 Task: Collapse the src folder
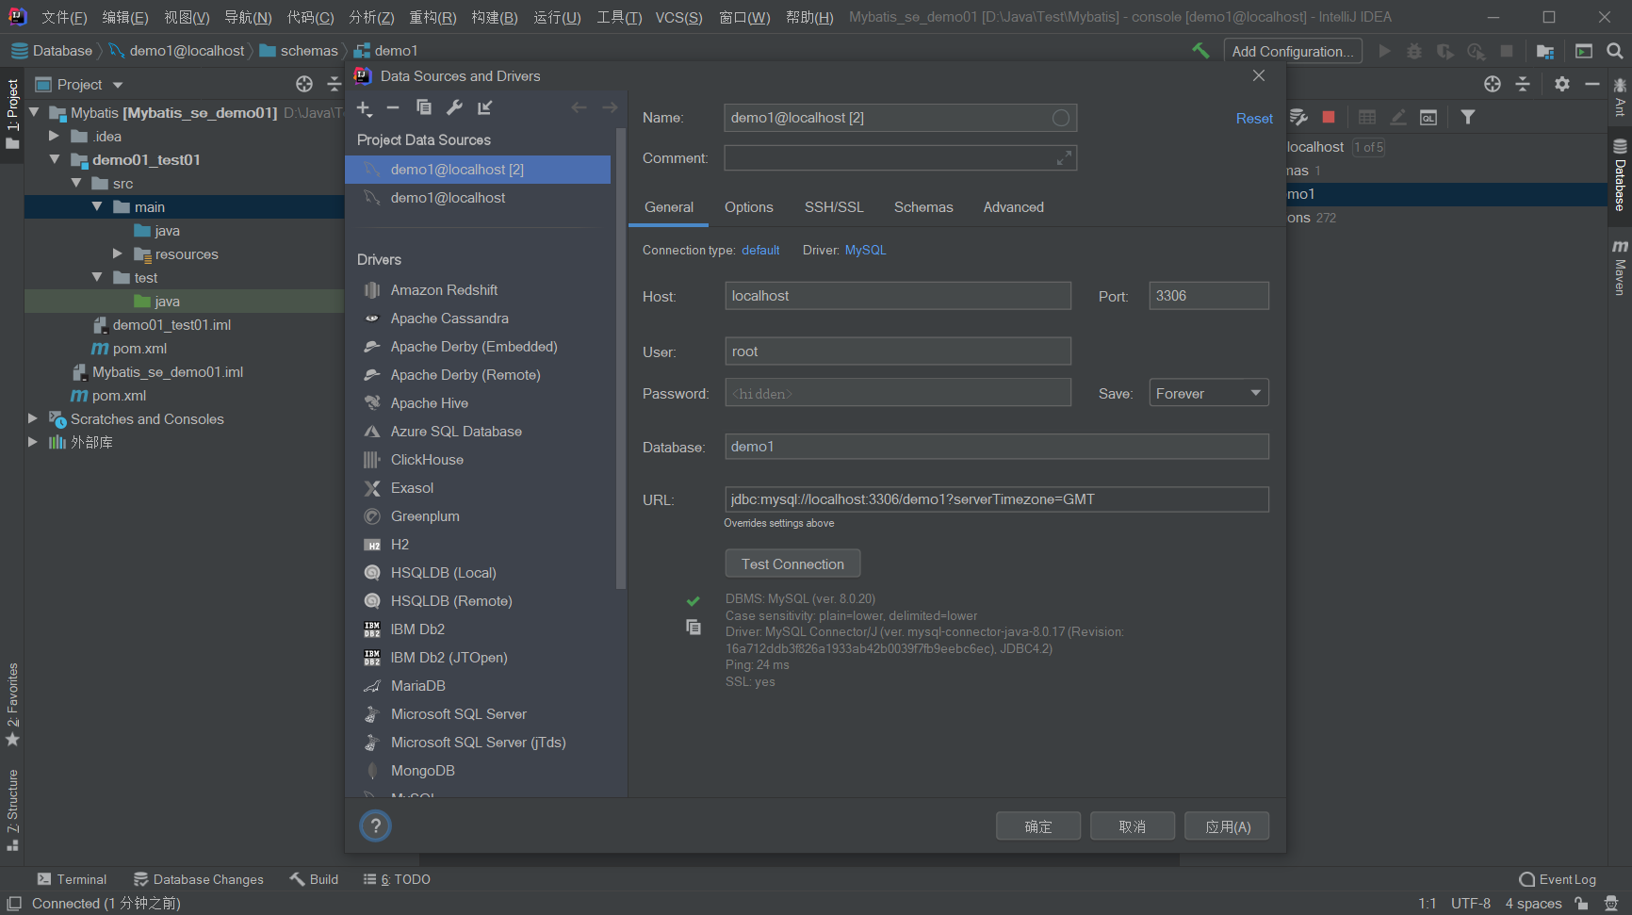click(76, 184)
